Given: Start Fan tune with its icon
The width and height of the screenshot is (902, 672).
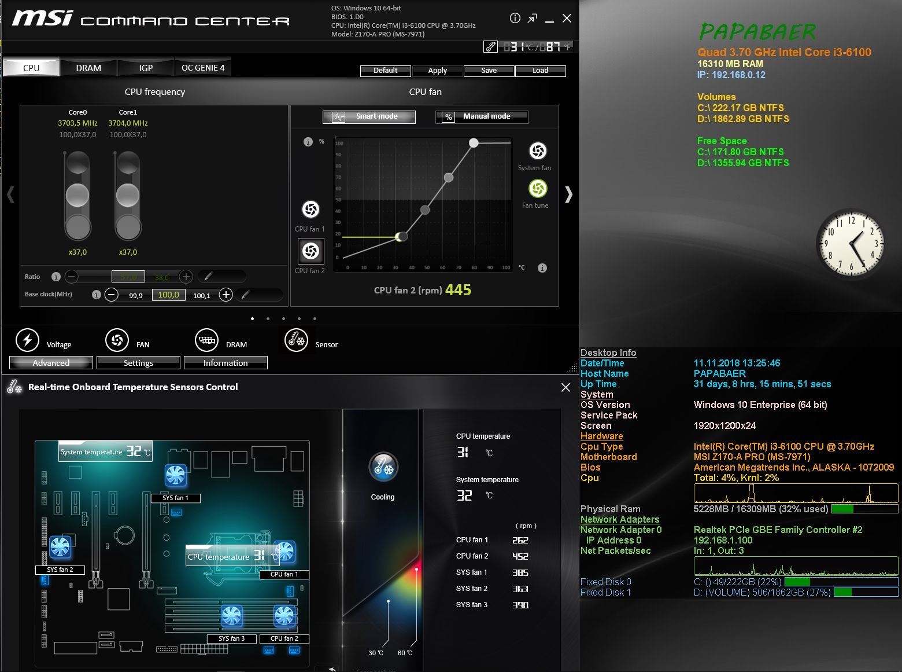Looking at the screenshot, I should coord(538,189).
